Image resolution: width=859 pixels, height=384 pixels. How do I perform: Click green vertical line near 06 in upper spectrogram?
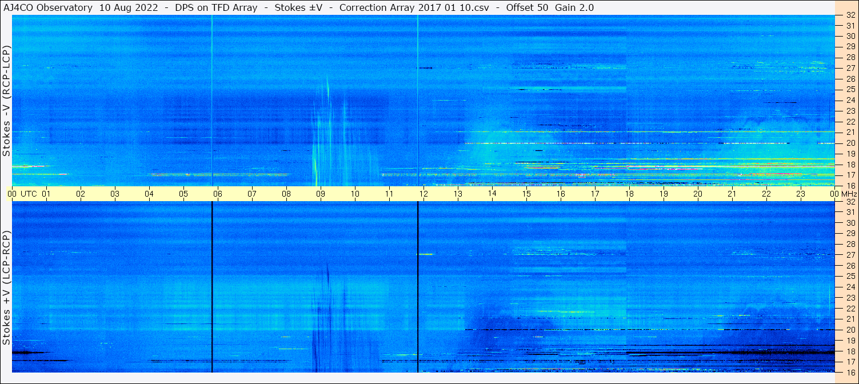pyautogui.click(x=212, y=101)
